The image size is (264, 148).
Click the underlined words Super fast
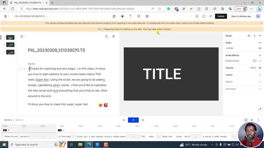click(42, 79)
